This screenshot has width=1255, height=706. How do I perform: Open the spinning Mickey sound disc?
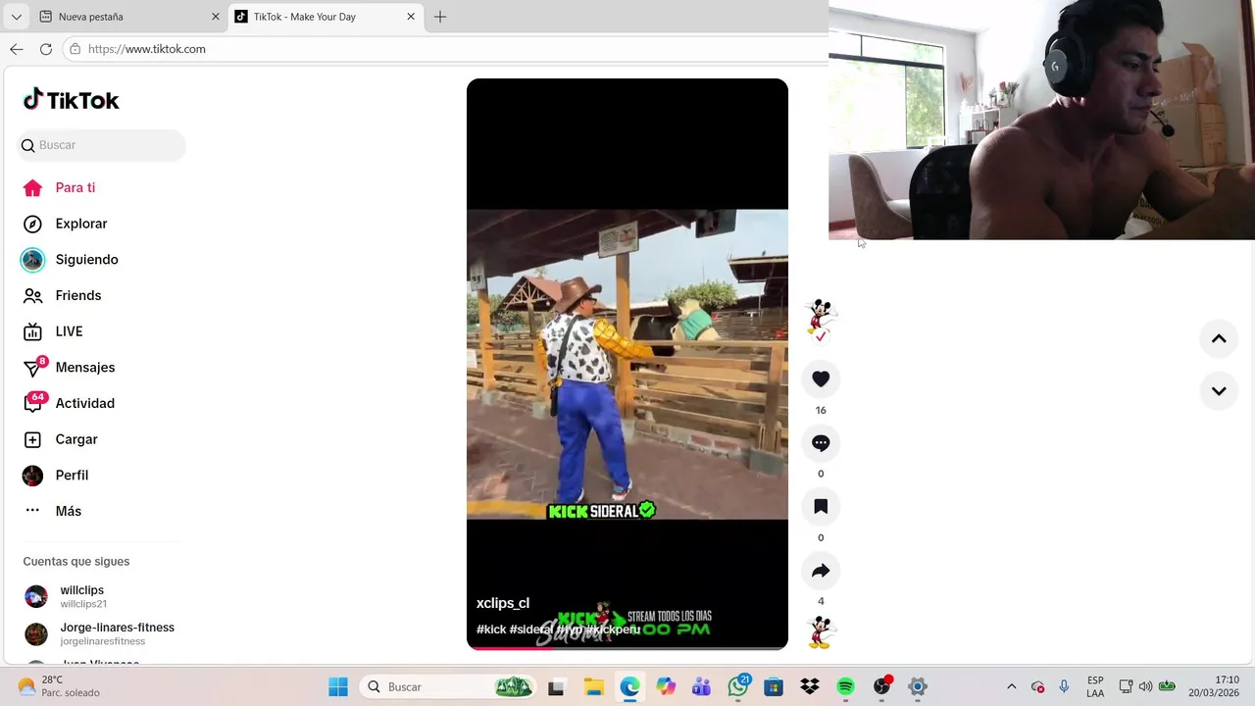coord(821,632)
